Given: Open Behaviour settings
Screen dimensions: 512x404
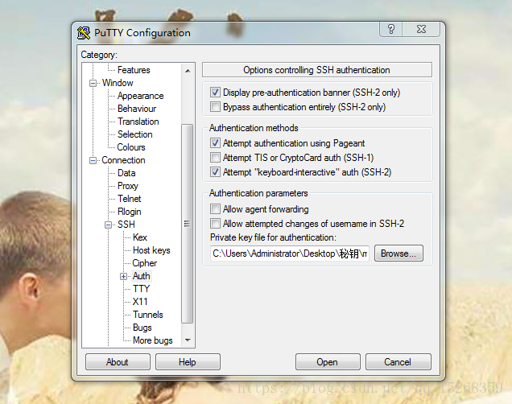Looking at the screenshot, I should (x=137, y=109).
